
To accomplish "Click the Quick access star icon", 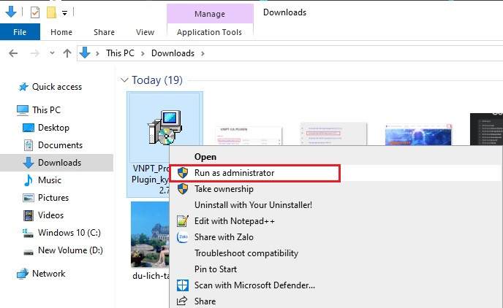I will pos(23,87).
